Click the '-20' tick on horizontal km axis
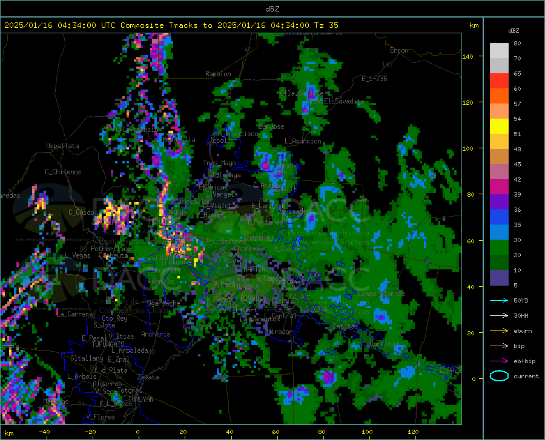Viewport: 545px width, 440px height. pyautogui.click(x=90, y=432)
